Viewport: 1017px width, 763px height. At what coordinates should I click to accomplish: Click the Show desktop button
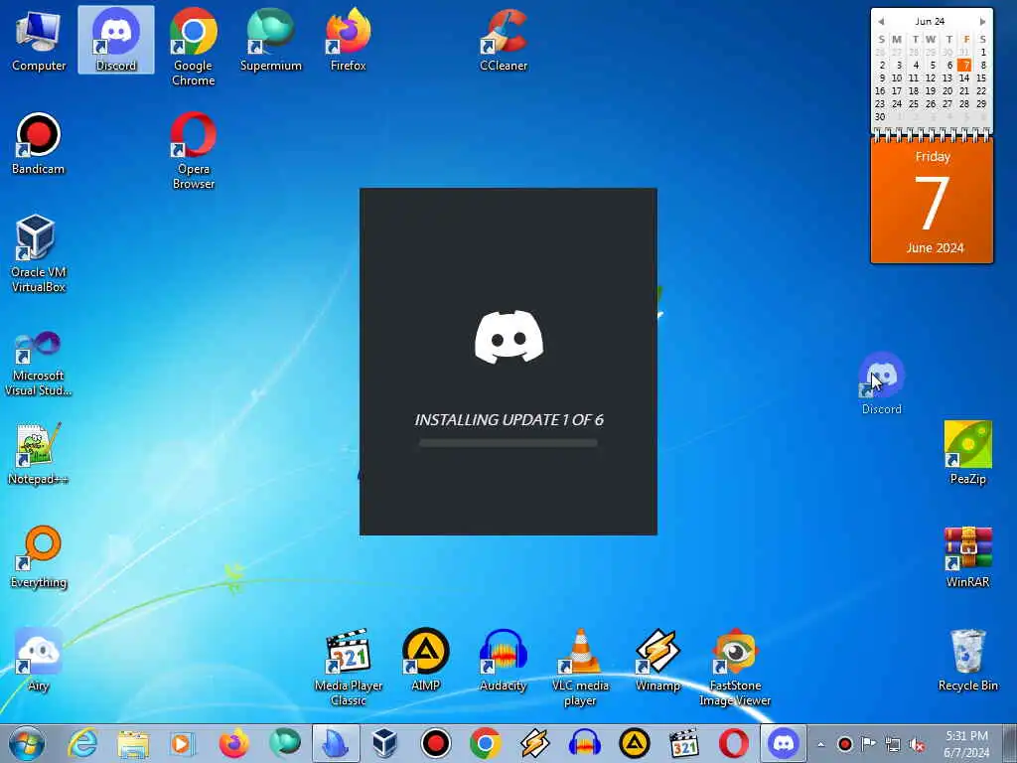click(1009, 743)
